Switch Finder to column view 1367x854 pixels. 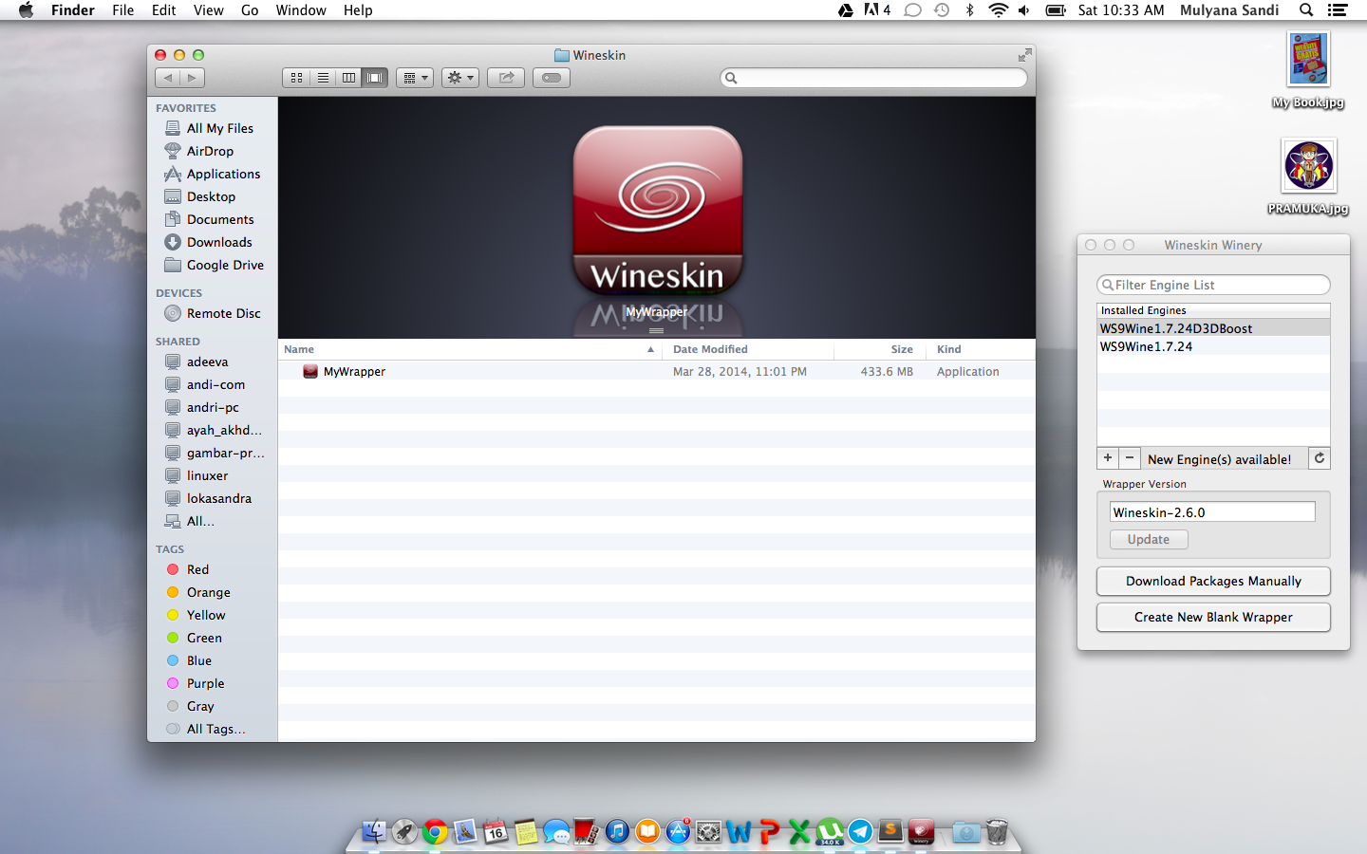pyautogui.click(x=349, y=78)
